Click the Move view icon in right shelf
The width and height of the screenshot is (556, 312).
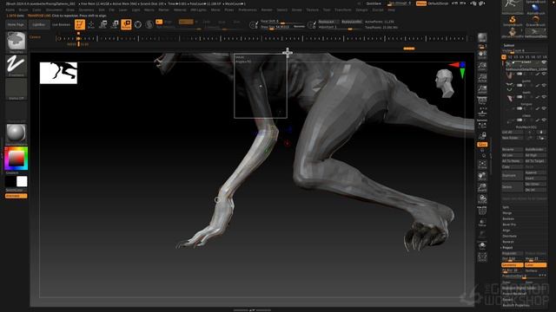[482, 176]
